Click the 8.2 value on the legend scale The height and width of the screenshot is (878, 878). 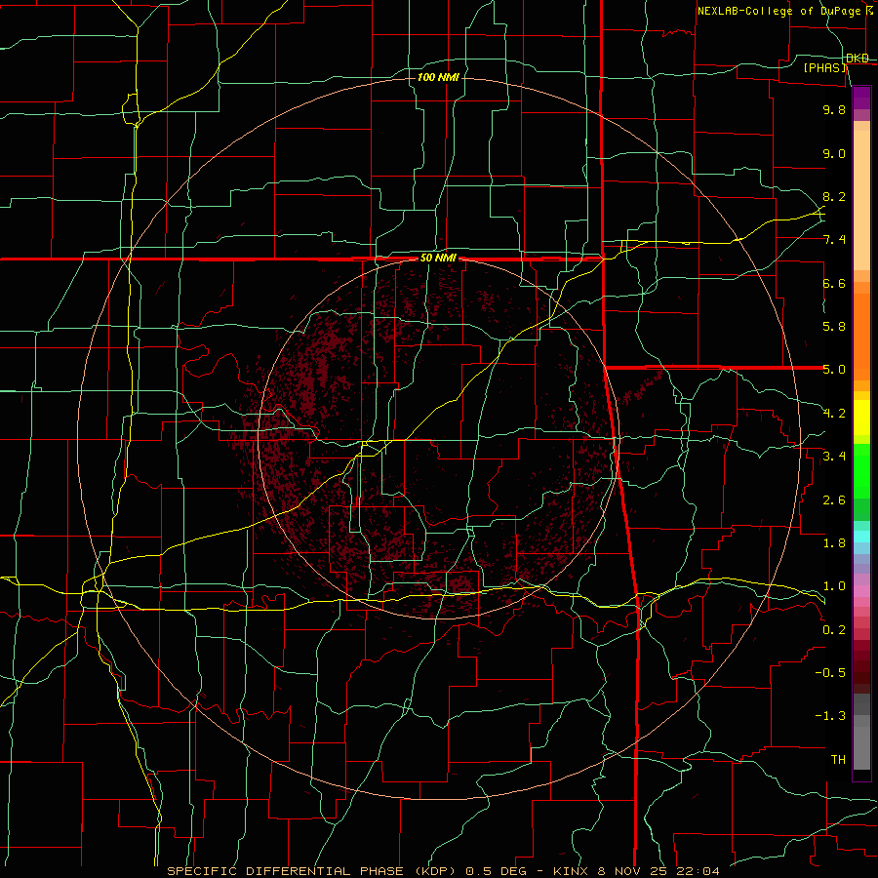pos(834,196)
